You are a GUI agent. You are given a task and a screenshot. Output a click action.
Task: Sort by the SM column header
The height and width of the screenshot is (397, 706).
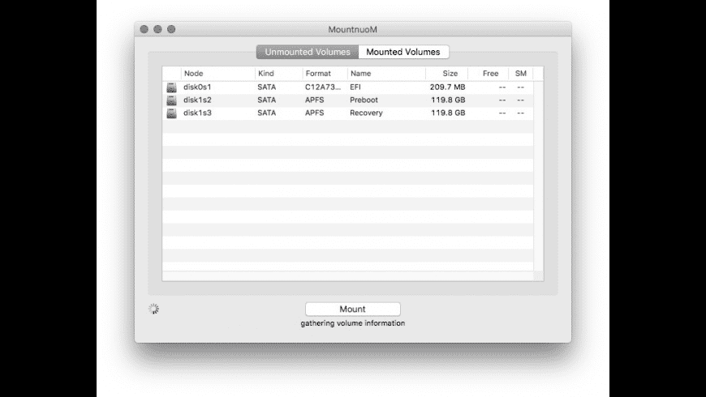520,73
